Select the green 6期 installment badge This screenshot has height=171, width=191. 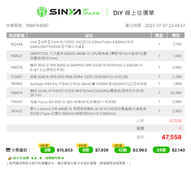click(x=86, y=150)
